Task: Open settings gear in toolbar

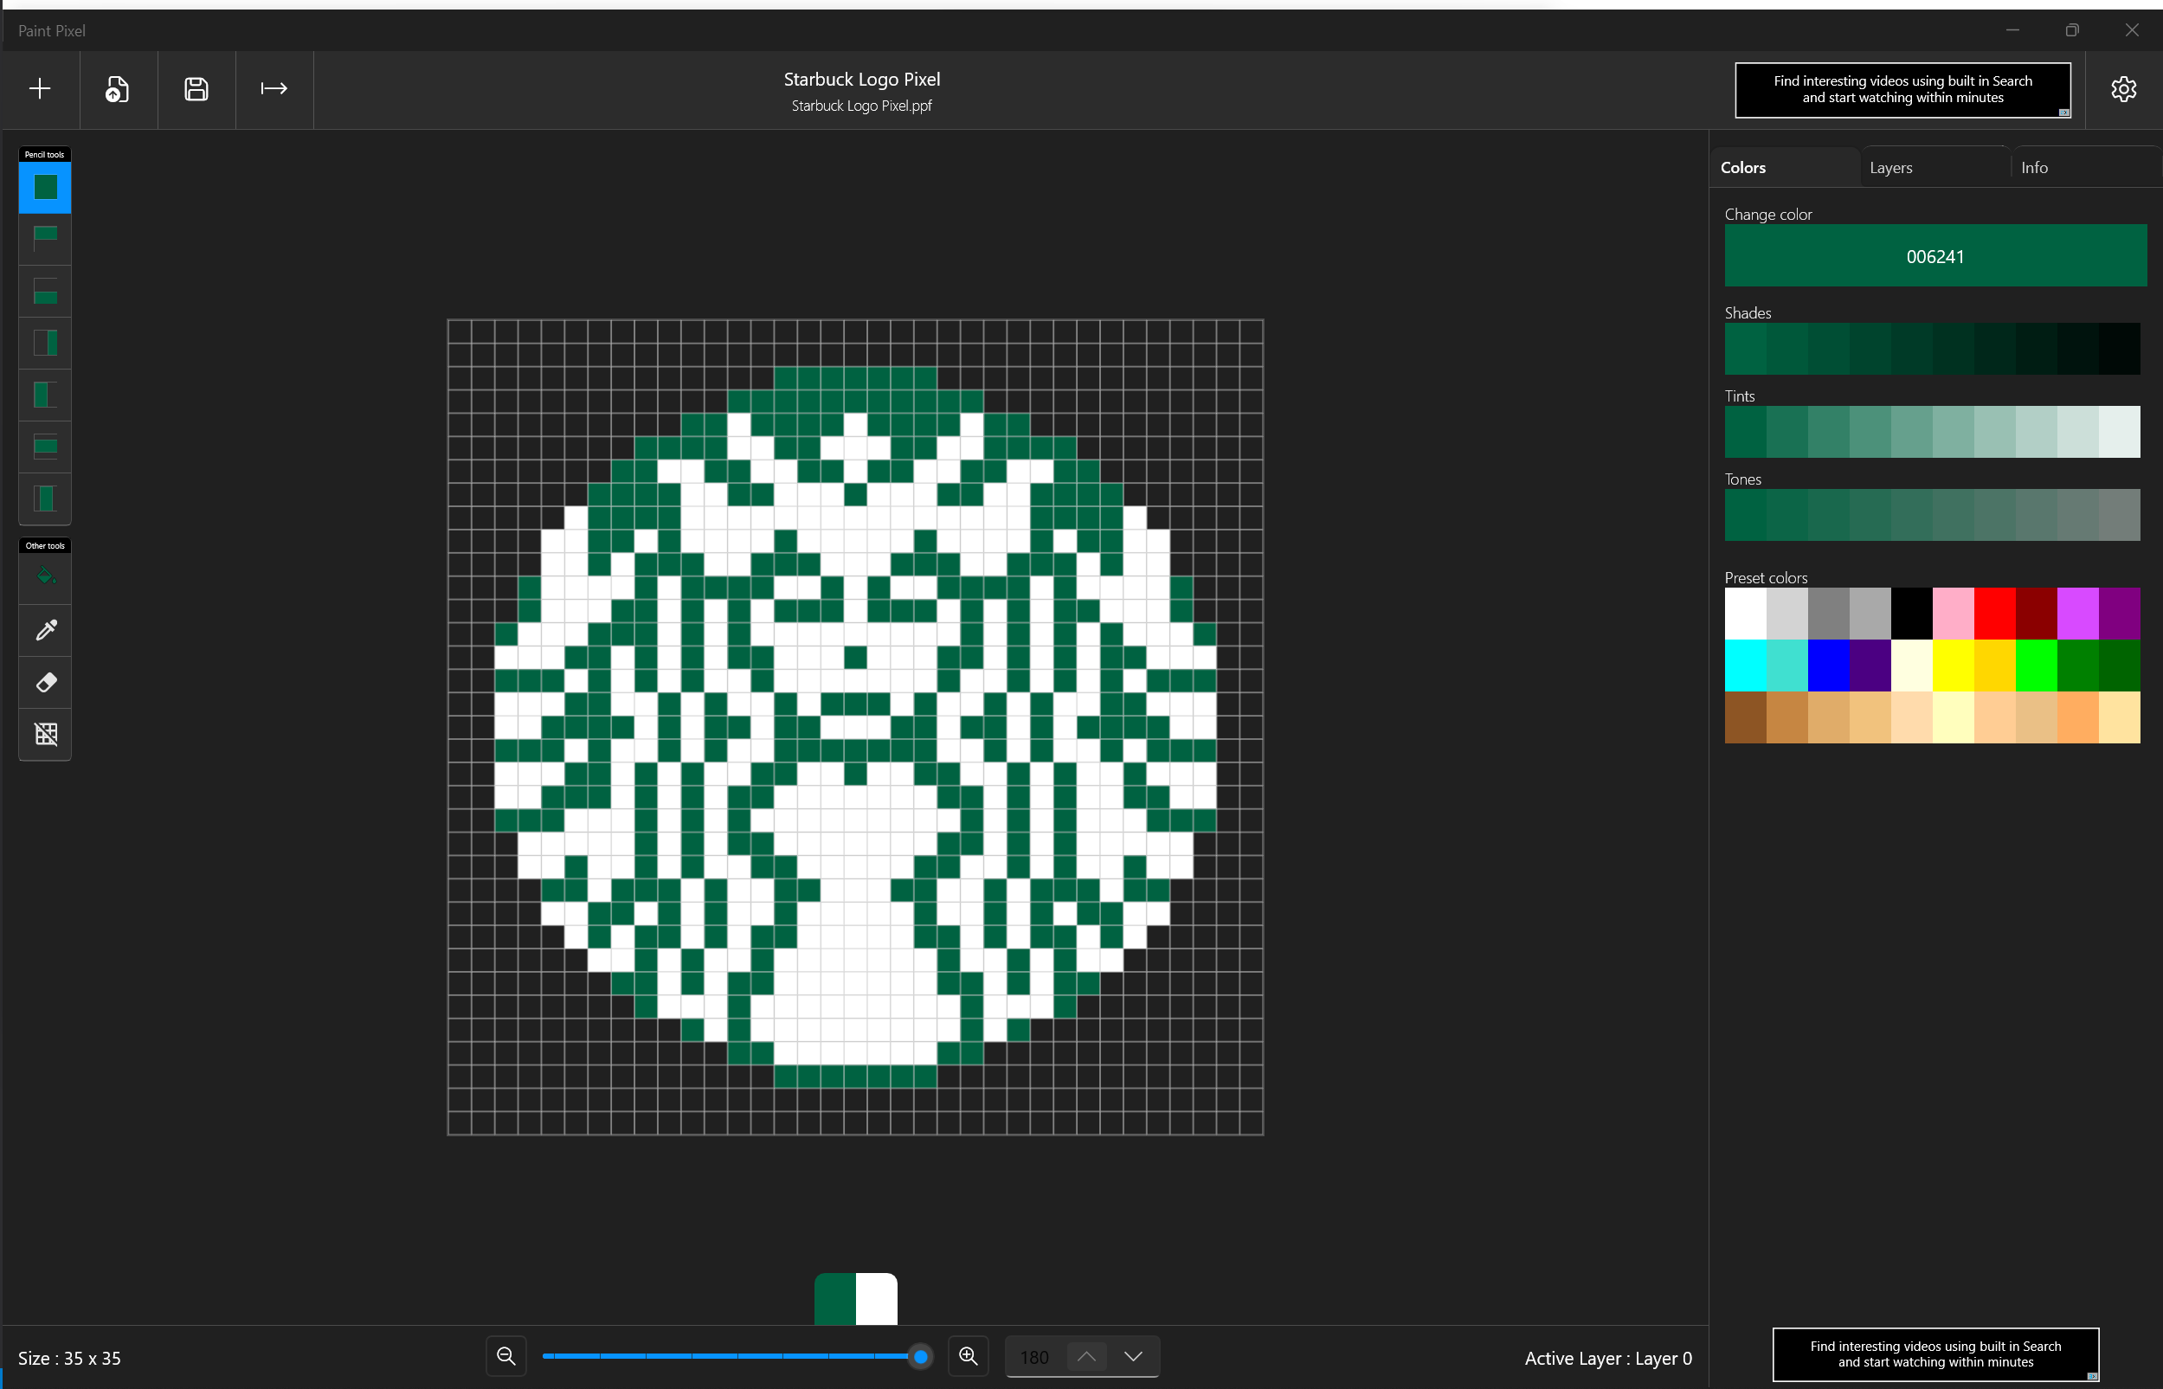Action: (2123, 88)
